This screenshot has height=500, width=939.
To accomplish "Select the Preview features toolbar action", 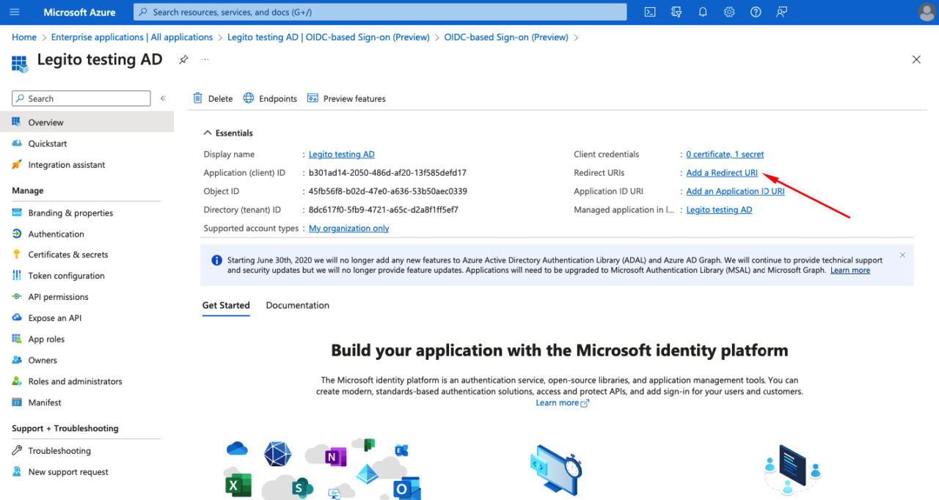I will [346, 98].
